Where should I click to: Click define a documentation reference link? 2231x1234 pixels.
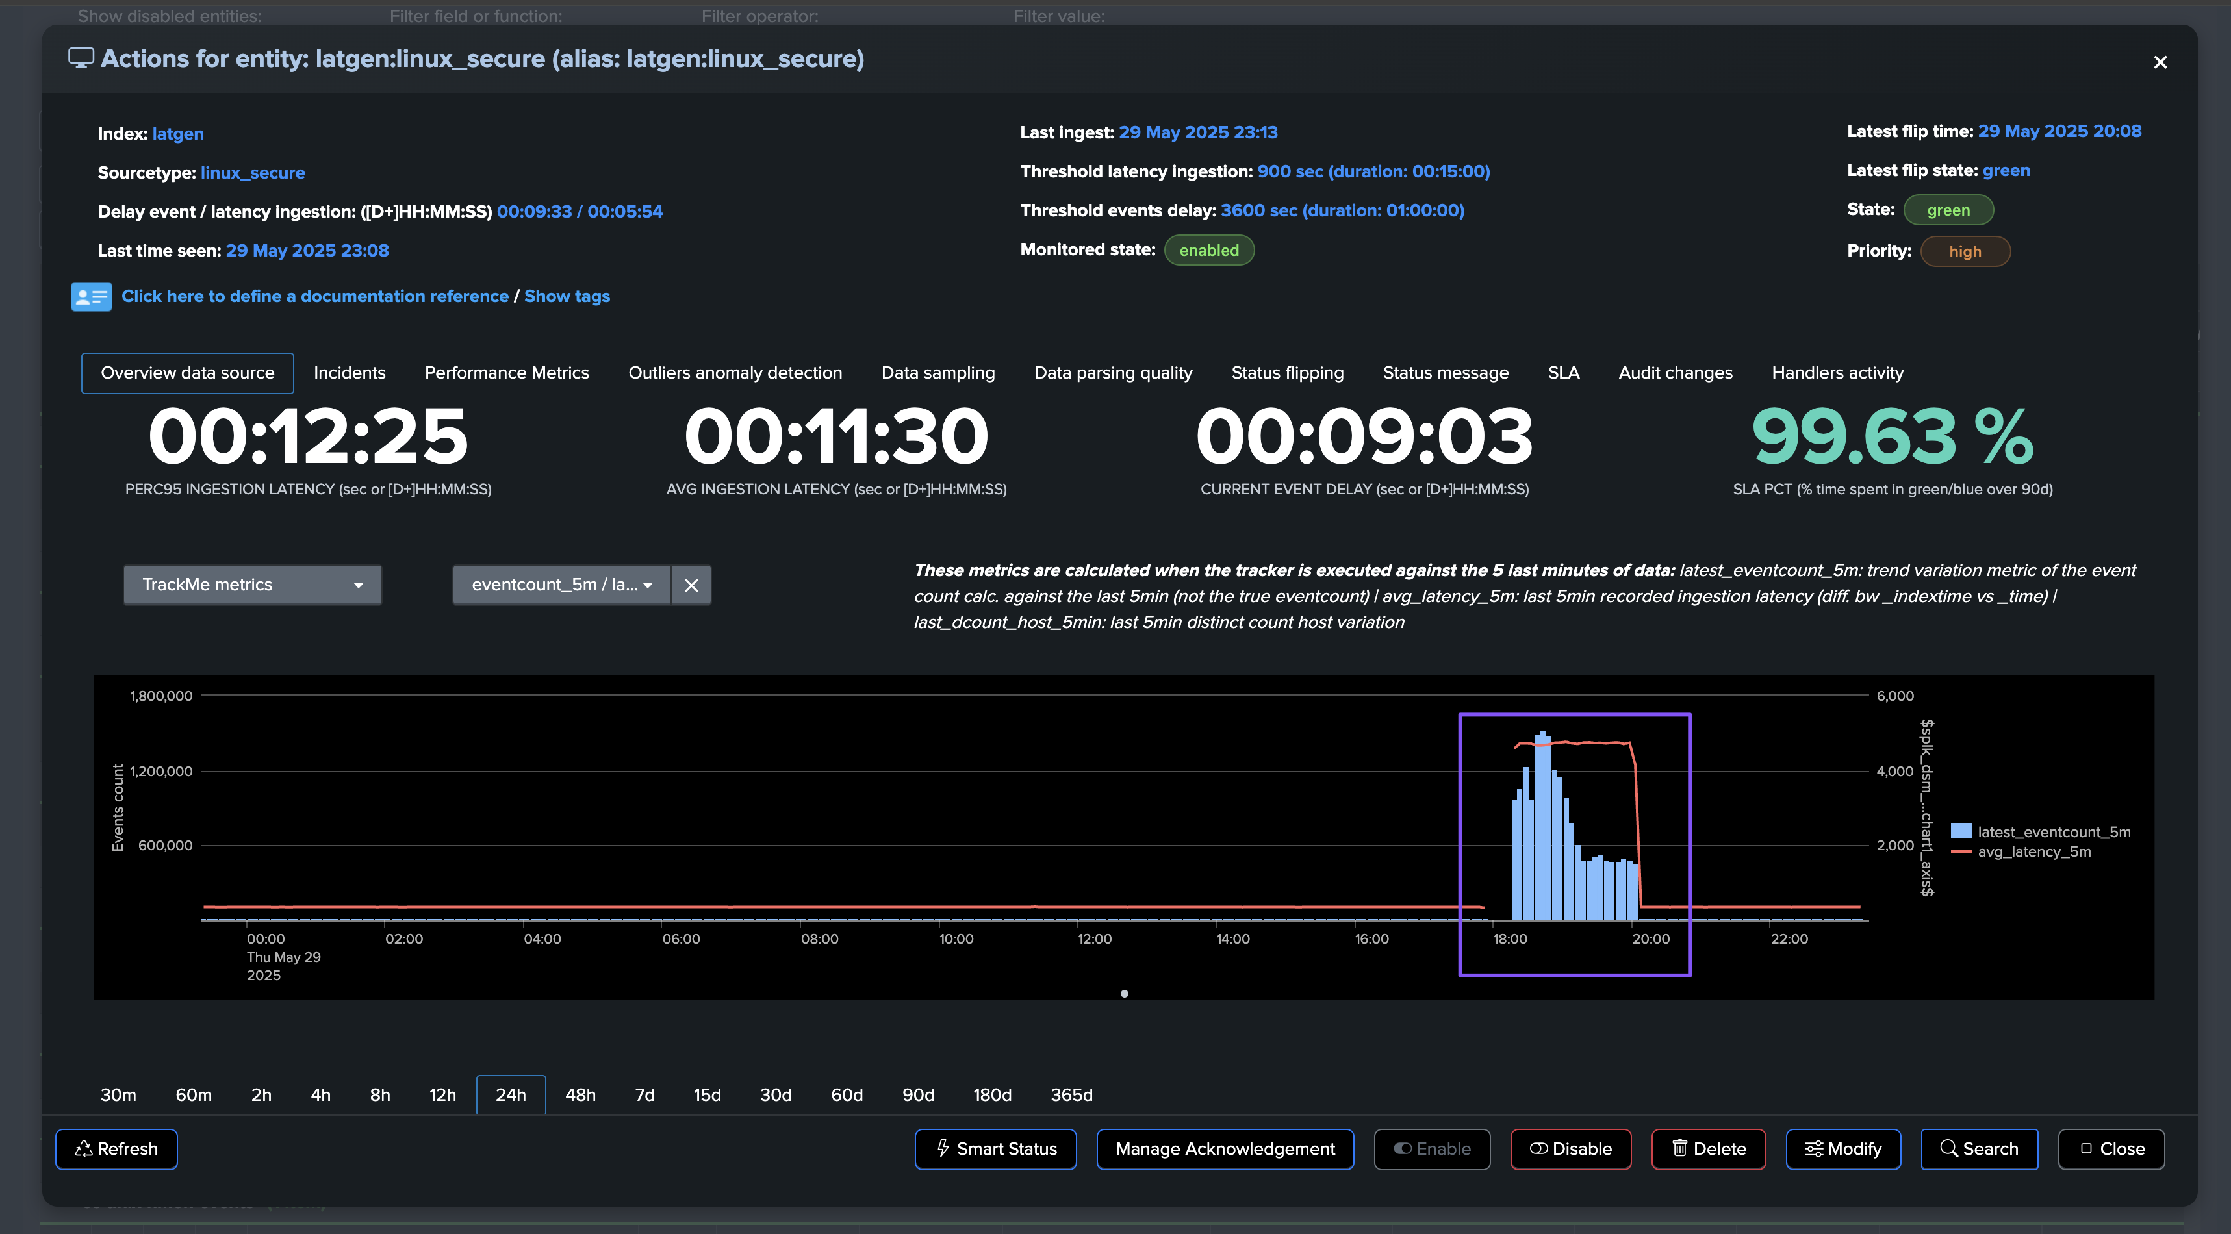click(x=314, y=296)
